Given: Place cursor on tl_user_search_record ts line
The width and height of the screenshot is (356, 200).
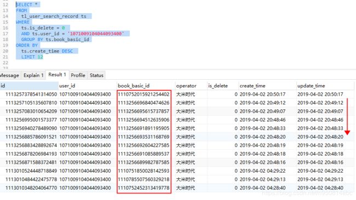Looking at the screenshot, I should tap(54, 16).
